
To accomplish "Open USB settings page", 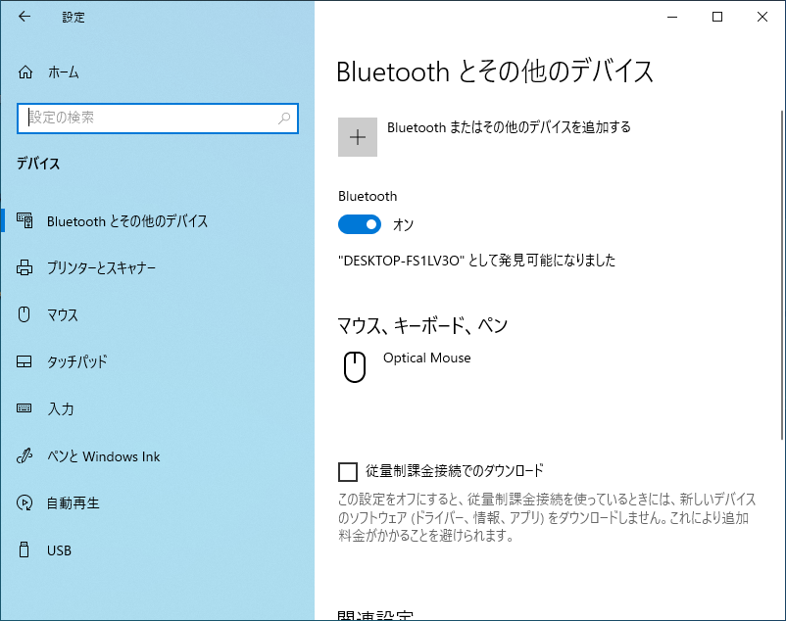I will click(59, 550).
